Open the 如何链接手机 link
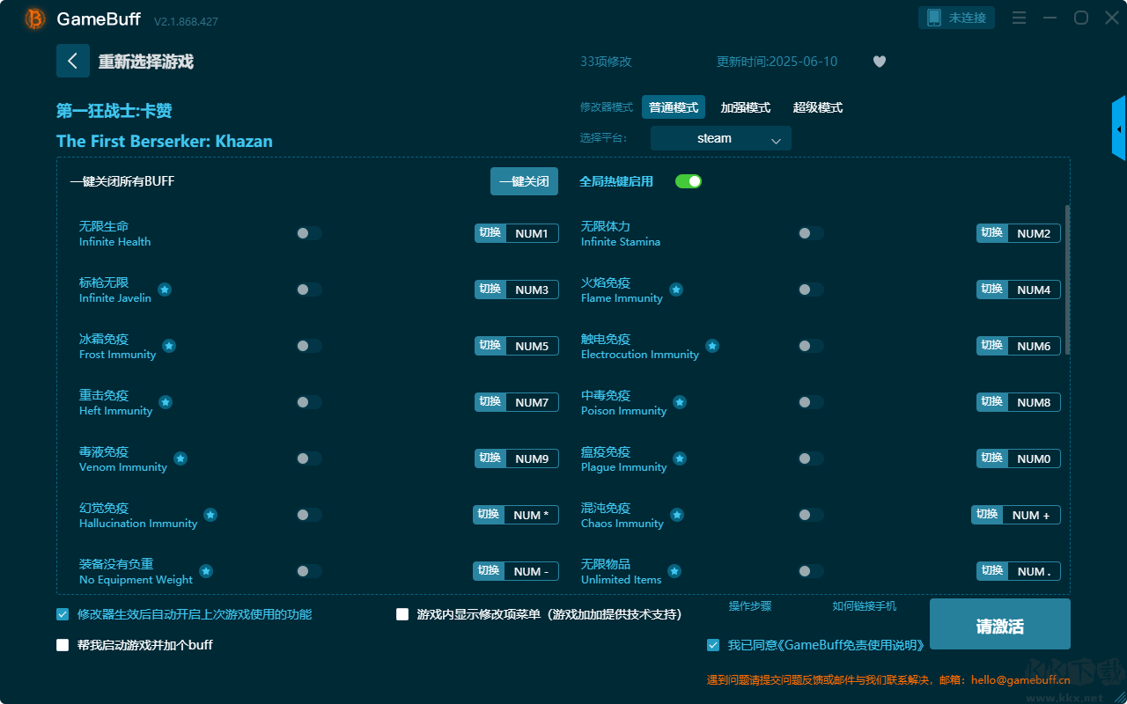 865,606
